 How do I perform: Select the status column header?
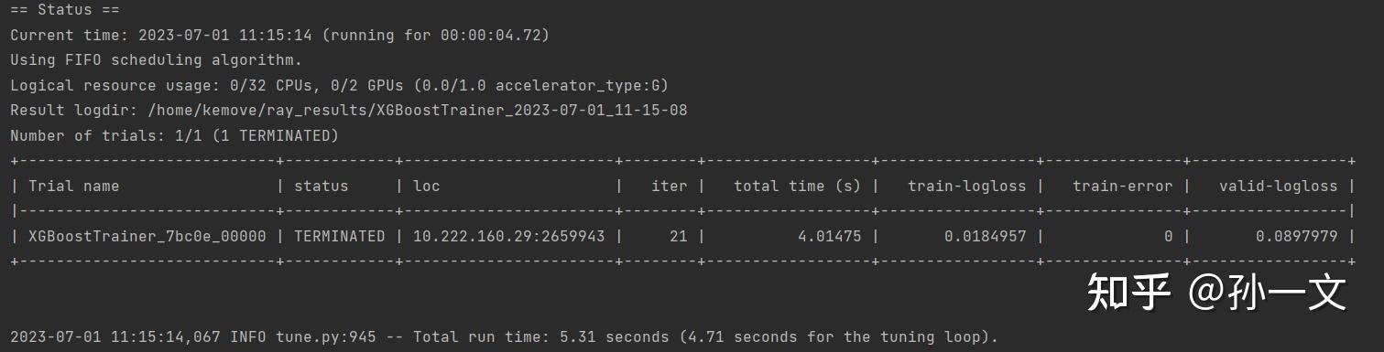click(321, 186)
